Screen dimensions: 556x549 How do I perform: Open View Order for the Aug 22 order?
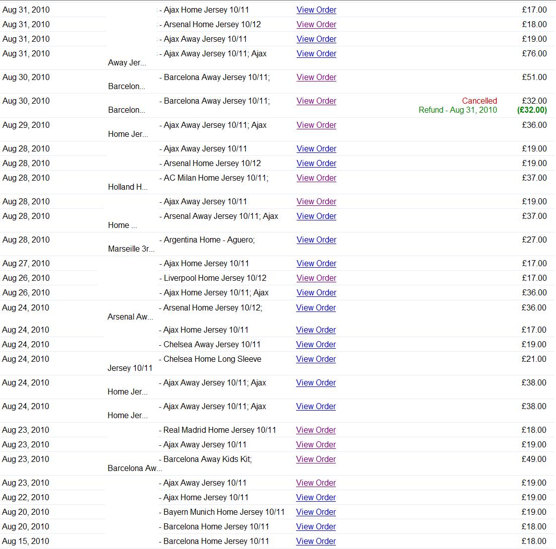click(x=316, y=498)
